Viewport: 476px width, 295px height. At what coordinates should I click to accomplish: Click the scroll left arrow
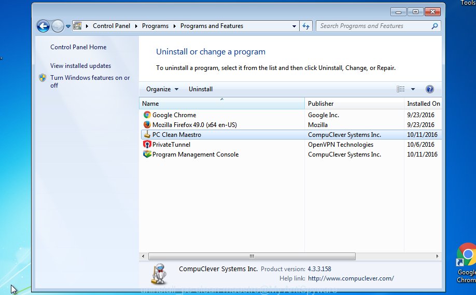click(143, 256)
